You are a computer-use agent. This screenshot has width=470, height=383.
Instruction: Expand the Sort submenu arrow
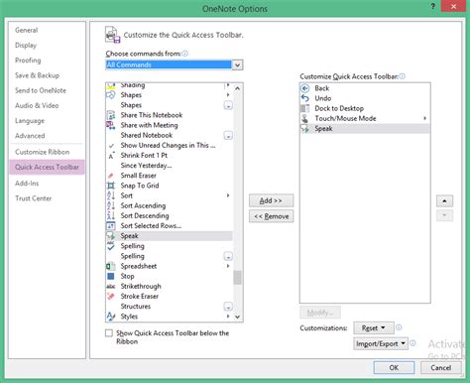pyautogui.click(x=228, y=195)
